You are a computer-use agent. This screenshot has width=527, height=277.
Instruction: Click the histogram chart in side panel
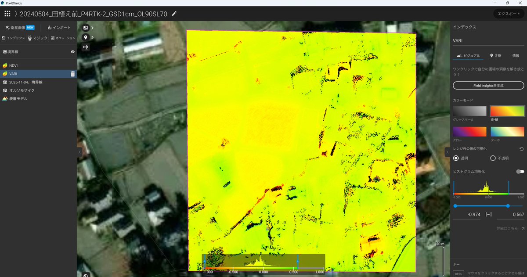tap(488, 190)
